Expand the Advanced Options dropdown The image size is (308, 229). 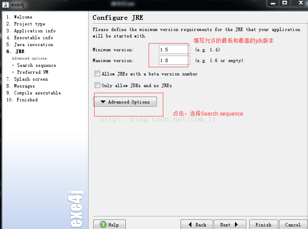pos(125,102)
